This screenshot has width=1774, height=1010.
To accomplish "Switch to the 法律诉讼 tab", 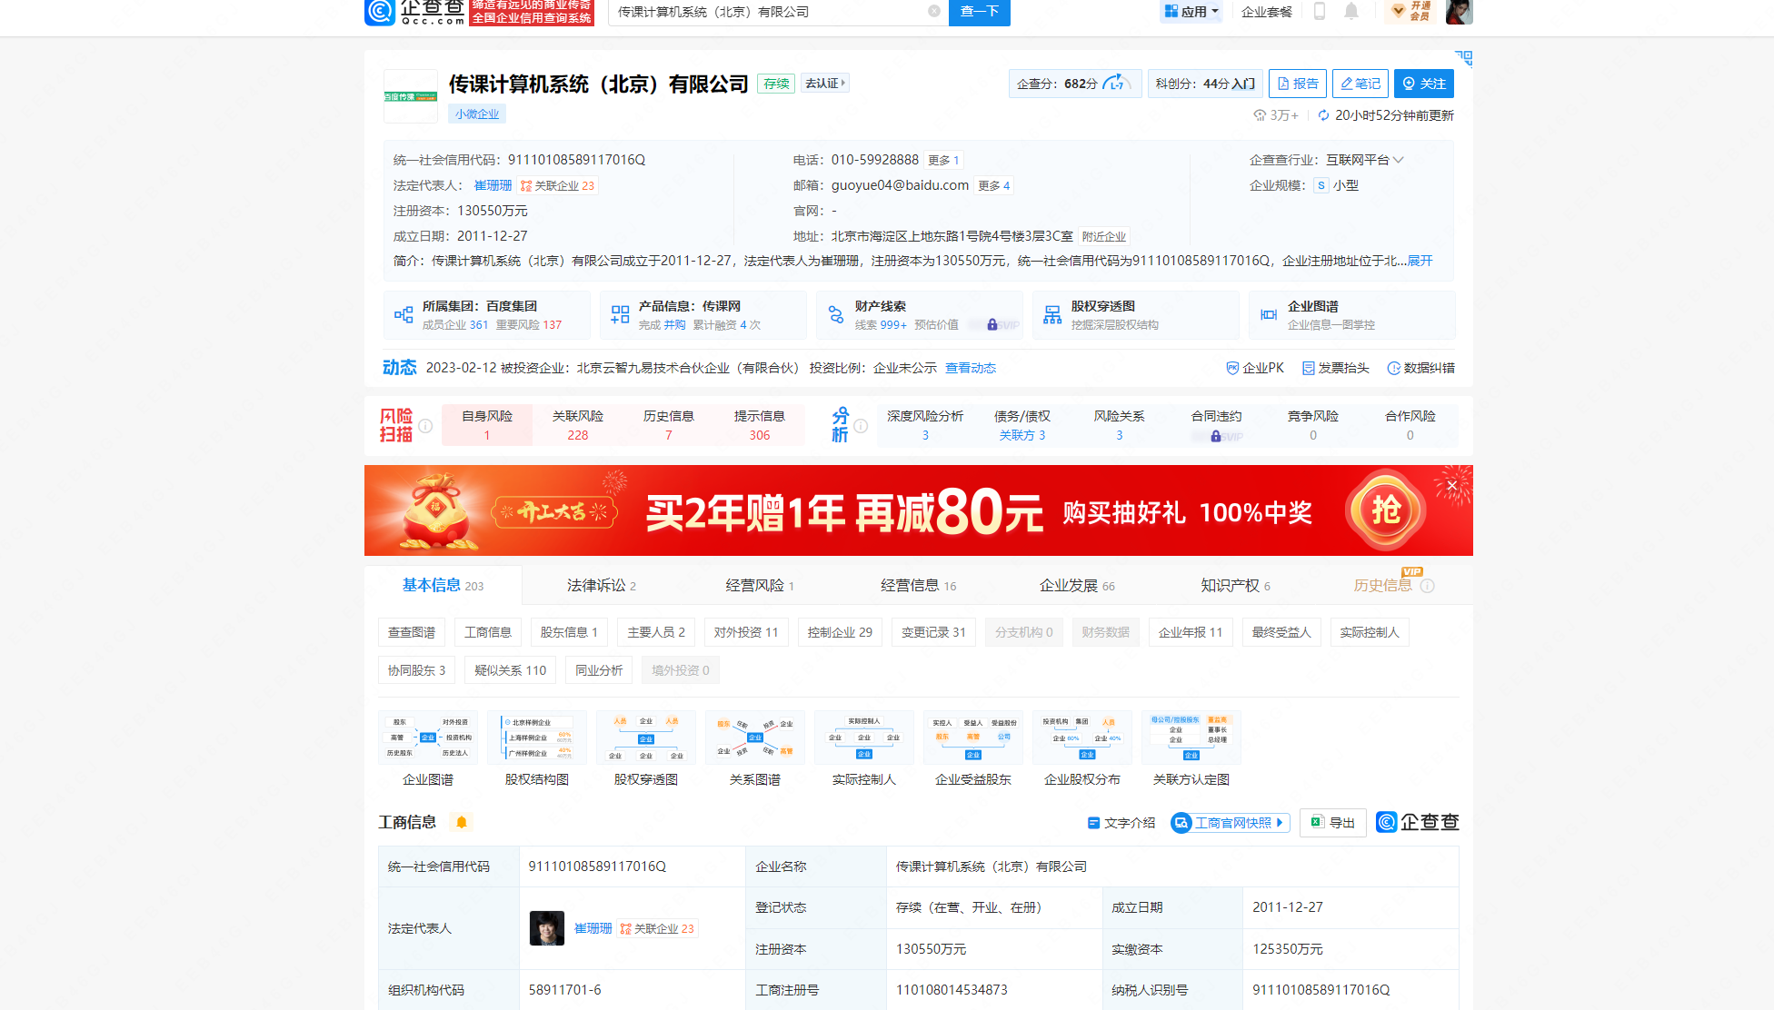I will pos(601,585).
